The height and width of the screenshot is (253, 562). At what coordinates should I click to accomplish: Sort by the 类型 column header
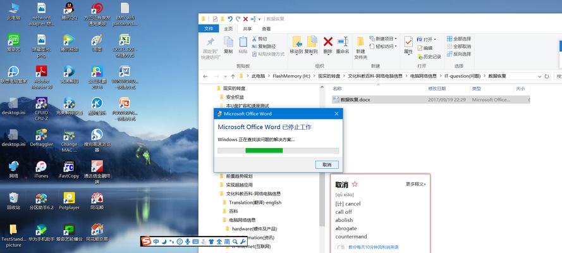[476, 89]
